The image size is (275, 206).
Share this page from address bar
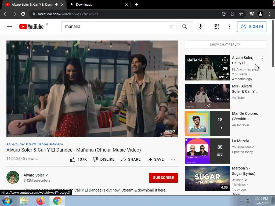232,14
